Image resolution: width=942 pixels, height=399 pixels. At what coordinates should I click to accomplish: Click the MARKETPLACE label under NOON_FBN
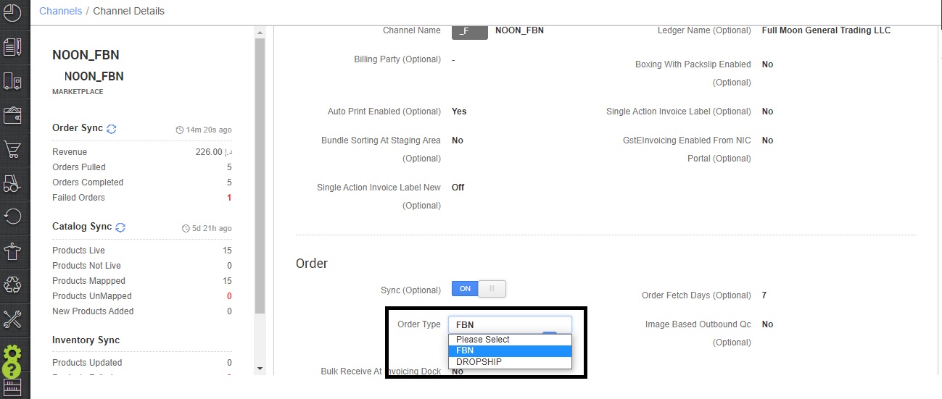click(78, 92)
